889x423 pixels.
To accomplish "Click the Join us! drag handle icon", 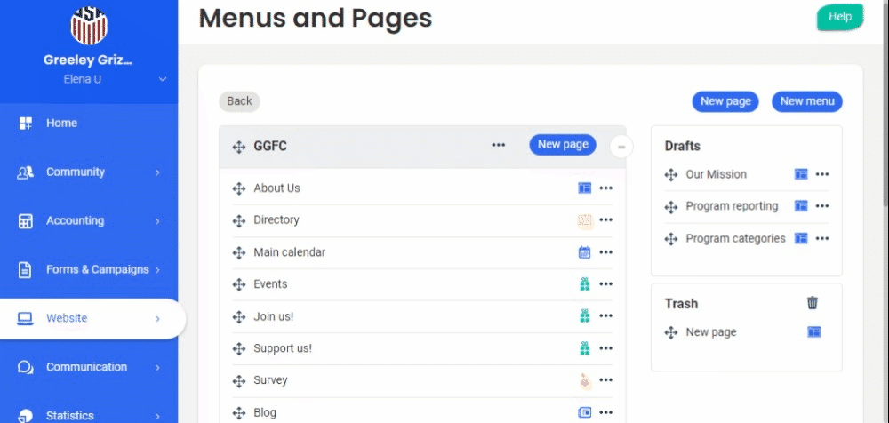I will [238, 317].
